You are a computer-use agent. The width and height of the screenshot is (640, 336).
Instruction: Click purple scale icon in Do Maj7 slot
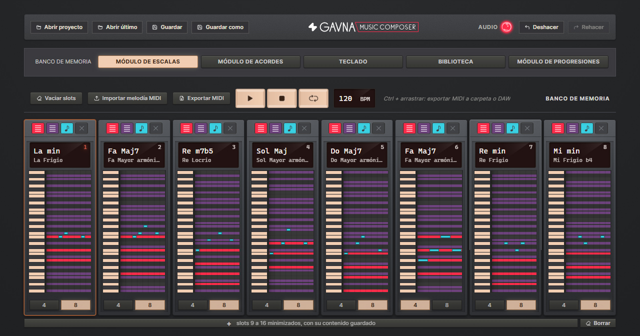(349, 128)
